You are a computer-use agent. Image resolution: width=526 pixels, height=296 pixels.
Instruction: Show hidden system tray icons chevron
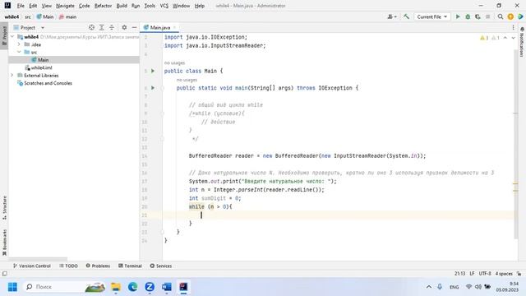(429, 287)
